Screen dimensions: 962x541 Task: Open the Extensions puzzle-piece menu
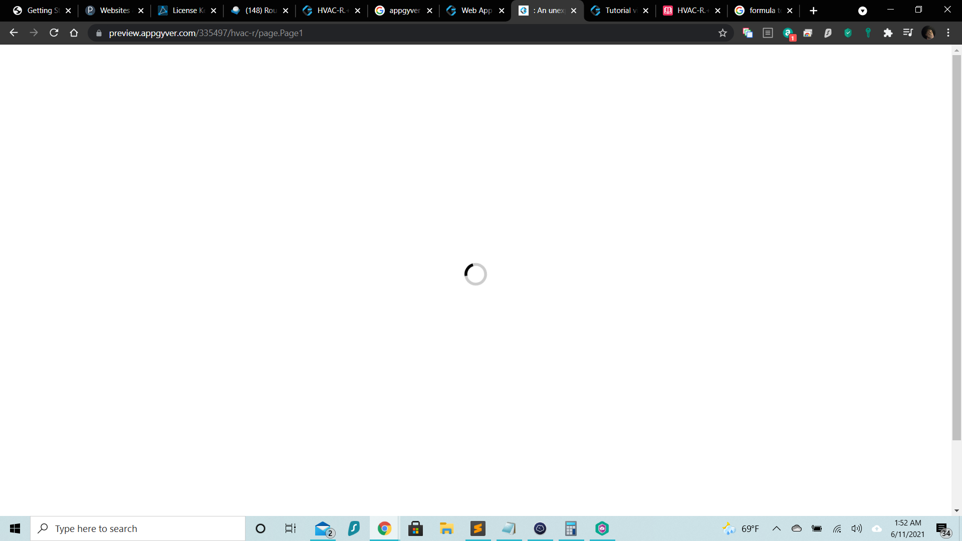(888, 33)
